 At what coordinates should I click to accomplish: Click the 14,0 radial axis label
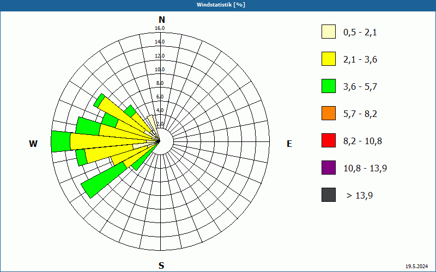tap(160, 42)
